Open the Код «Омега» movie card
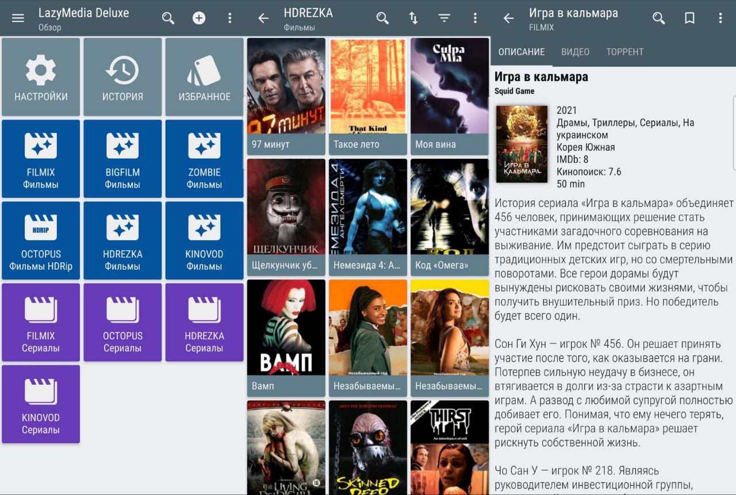The height and width of the screenshot is (495, 736). point(450,217)
